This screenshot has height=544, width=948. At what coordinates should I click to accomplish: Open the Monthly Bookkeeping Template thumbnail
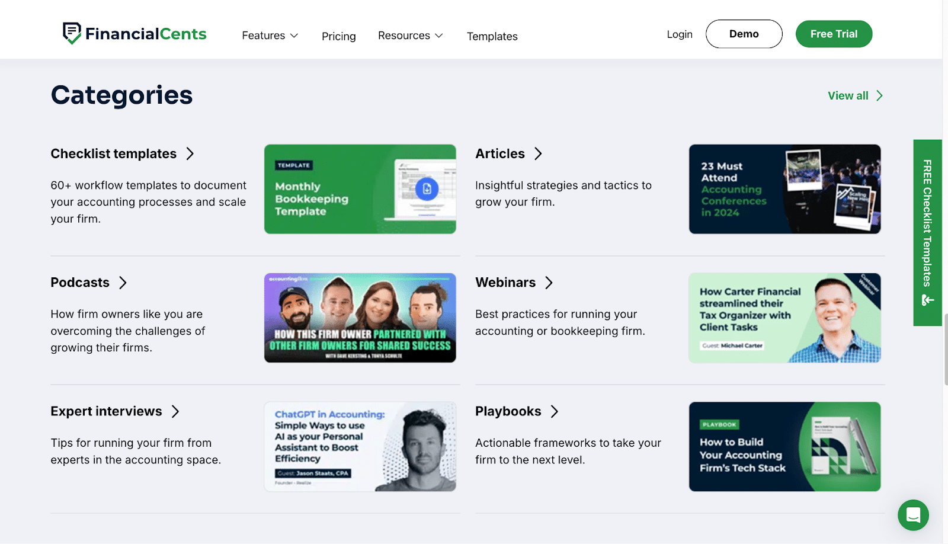(x=360, y=189)
